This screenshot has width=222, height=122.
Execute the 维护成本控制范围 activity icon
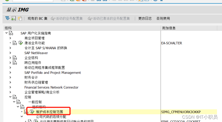click(x=32, y=112)
